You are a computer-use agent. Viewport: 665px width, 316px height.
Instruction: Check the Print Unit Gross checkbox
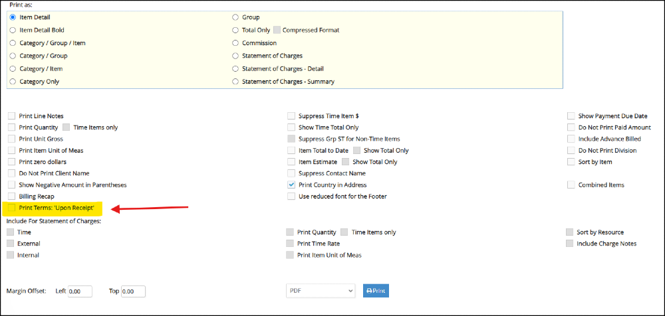[x=11, y=139]
